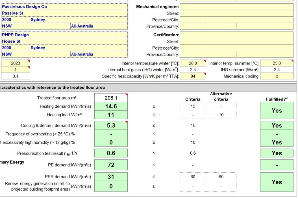Click the Certification name field

pos(236,35)
